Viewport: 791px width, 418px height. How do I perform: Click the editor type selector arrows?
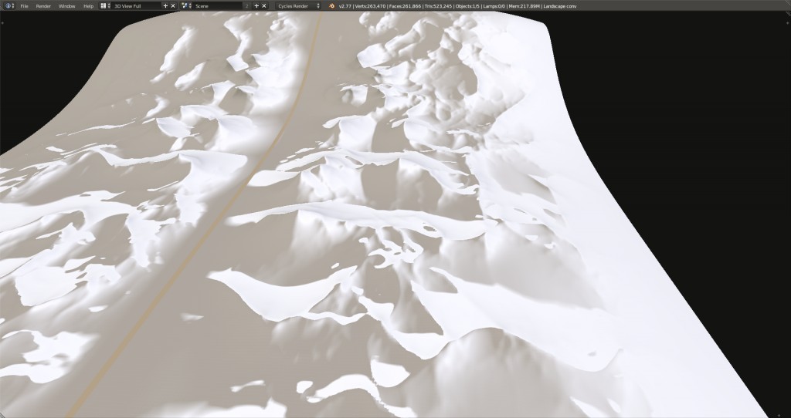(x=13, y=5)
